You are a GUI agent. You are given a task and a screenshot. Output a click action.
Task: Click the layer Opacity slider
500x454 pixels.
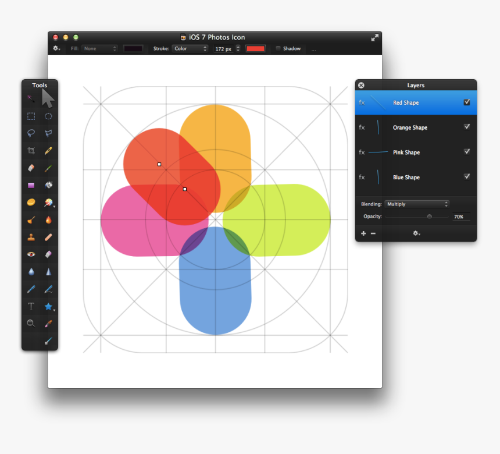coord(417,217)
